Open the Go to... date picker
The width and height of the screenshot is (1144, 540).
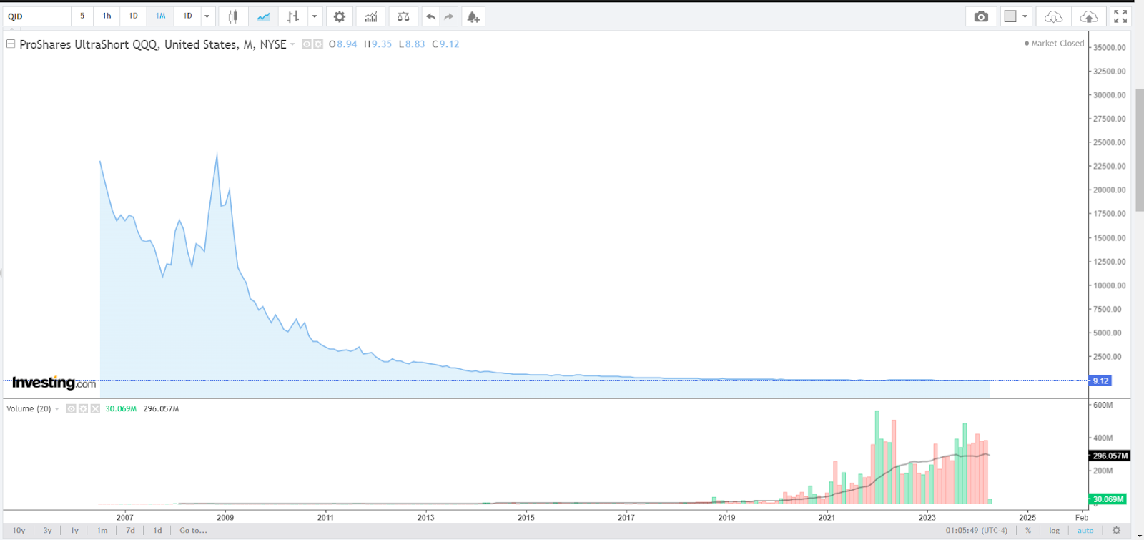coord(193,531)
